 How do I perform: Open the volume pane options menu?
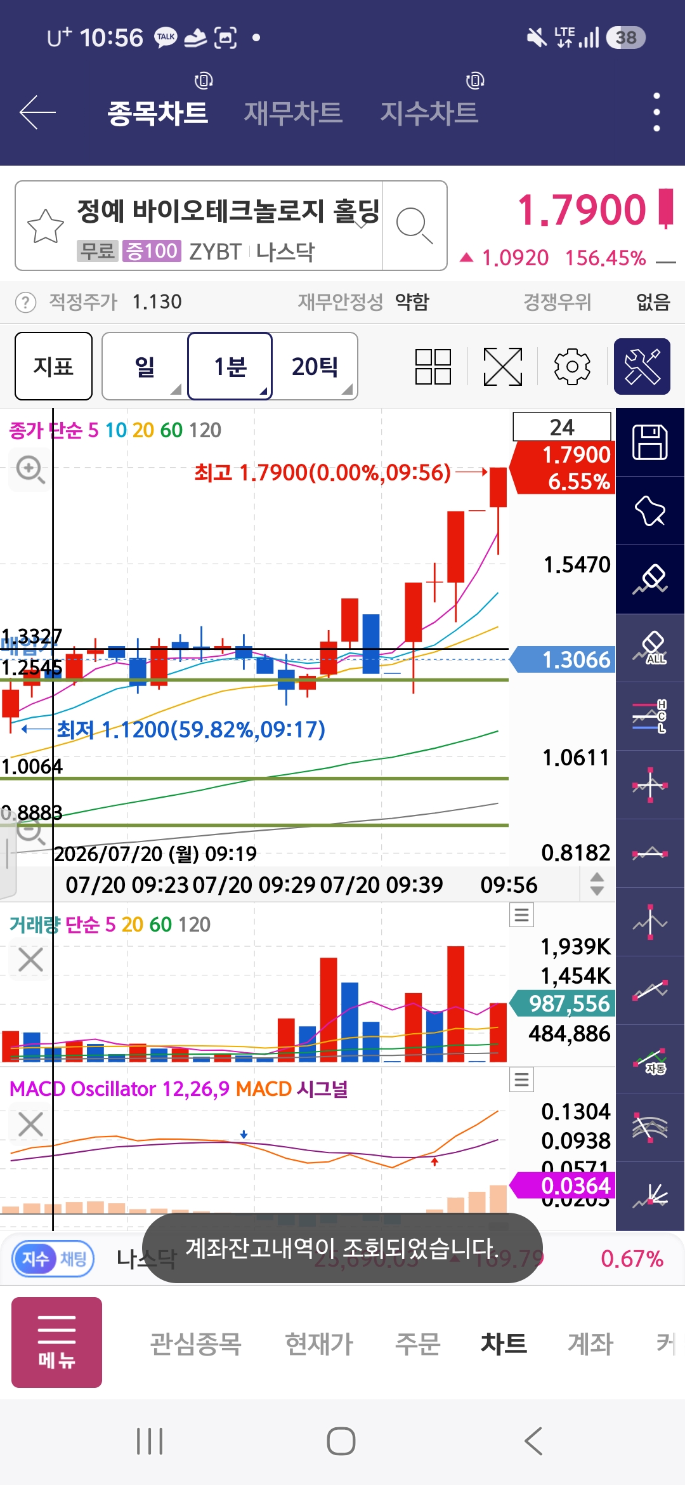pyautogui.click(x=521, y=914)
